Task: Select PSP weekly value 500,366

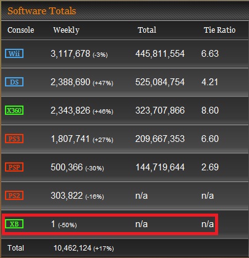Action: [x=67, y=167]
